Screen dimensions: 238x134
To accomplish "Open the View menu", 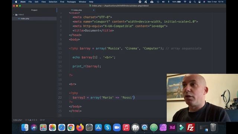I will coord(44,2).
